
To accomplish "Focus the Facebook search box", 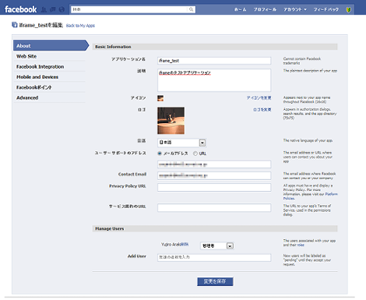I will (x=129, y=9).
